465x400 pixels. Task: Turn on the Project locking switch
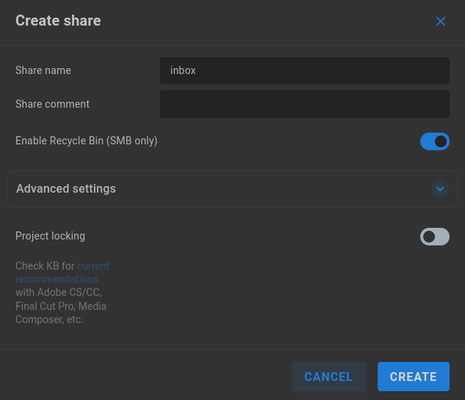click(x=434, y=237)
